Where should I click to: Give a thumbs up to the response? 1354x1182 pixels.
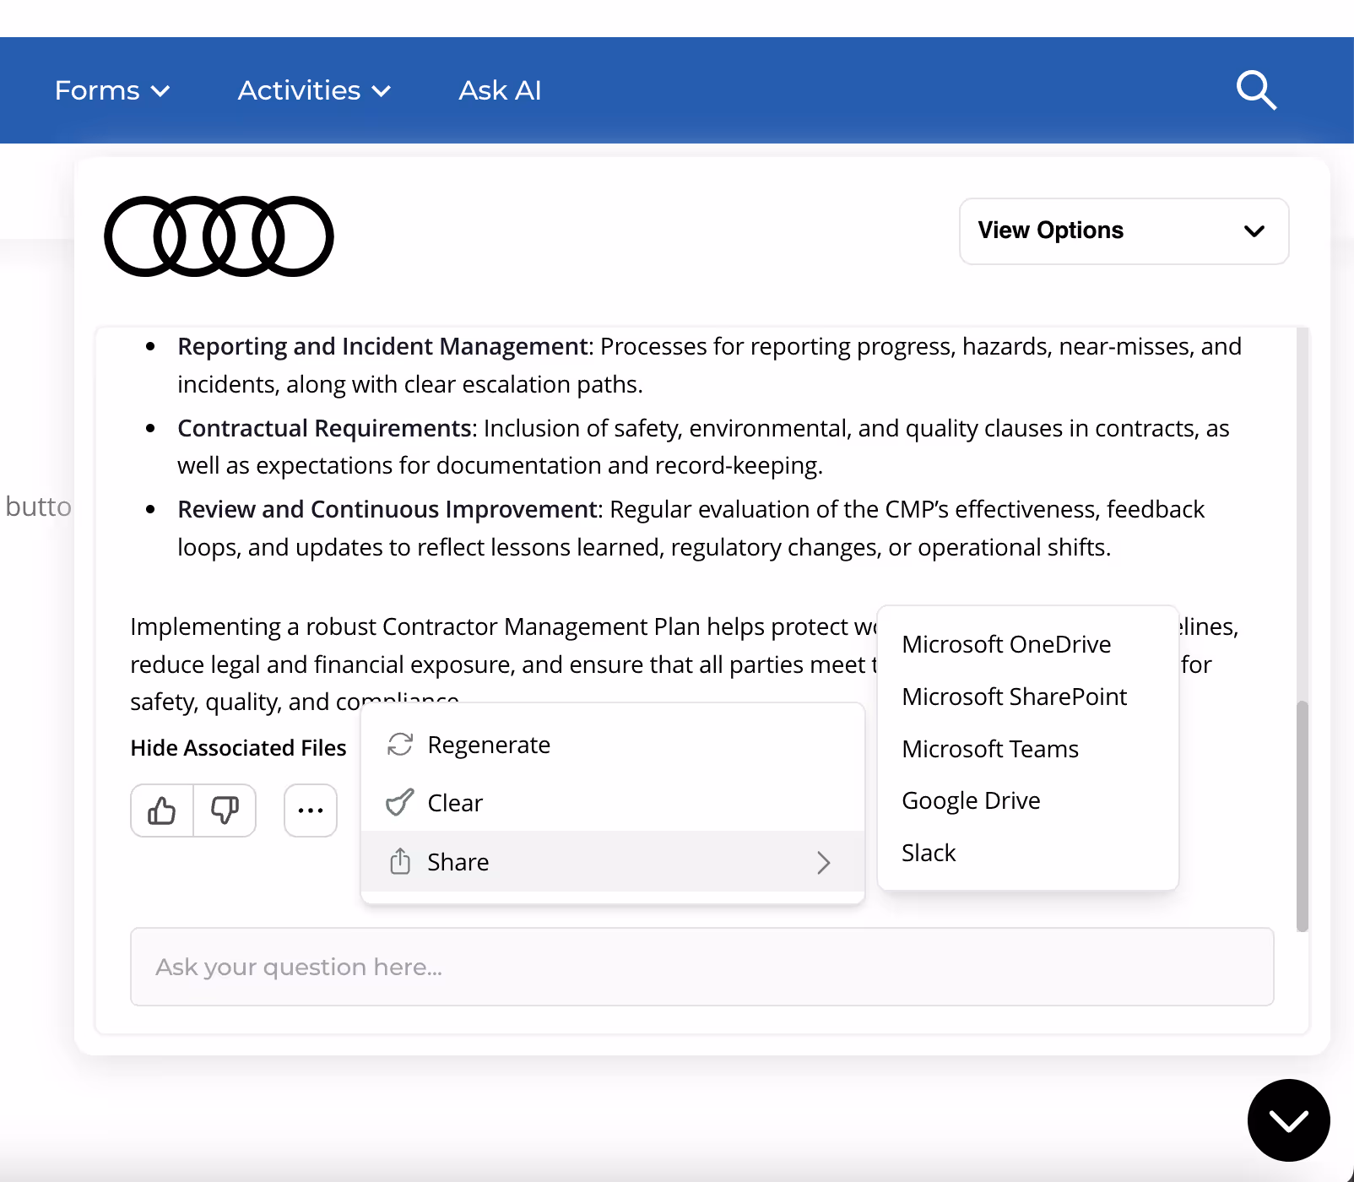click(161, 811)
